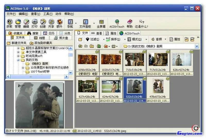Collapse the 我的文档 folder node
The image size is (206, 138).
point(18,60)
